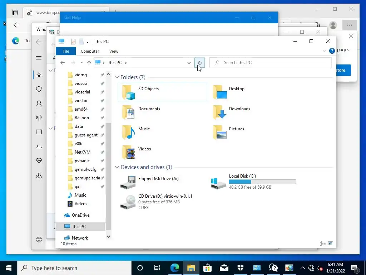Click New folder icon in quick access toolbar
366x275 pixels.
(81, 42)
